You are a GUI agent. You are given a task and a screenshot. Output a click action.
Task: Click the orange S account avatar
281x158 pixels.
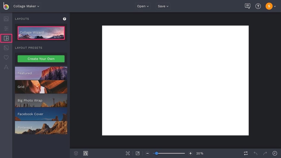point(269,6)
